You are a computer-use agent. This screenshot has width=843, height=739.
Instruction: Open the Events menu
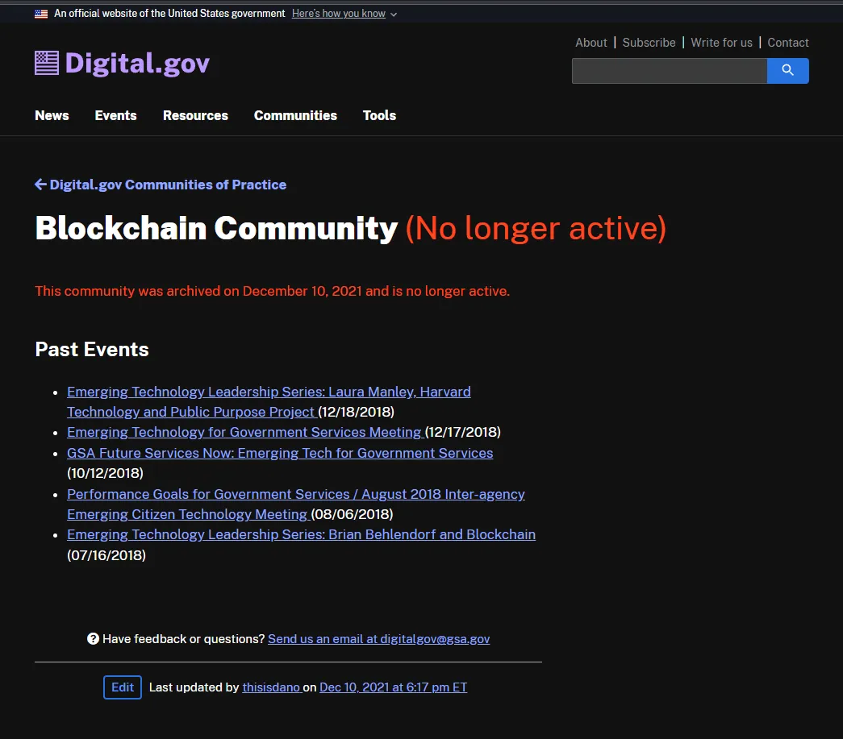click(x=115, y=115)
